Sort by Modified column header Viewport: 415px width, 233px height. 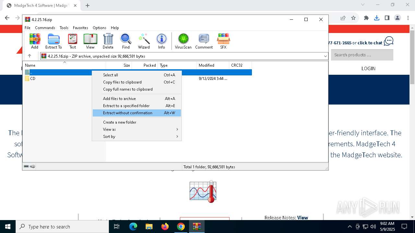pyautogui.click(x=213, y=65)
